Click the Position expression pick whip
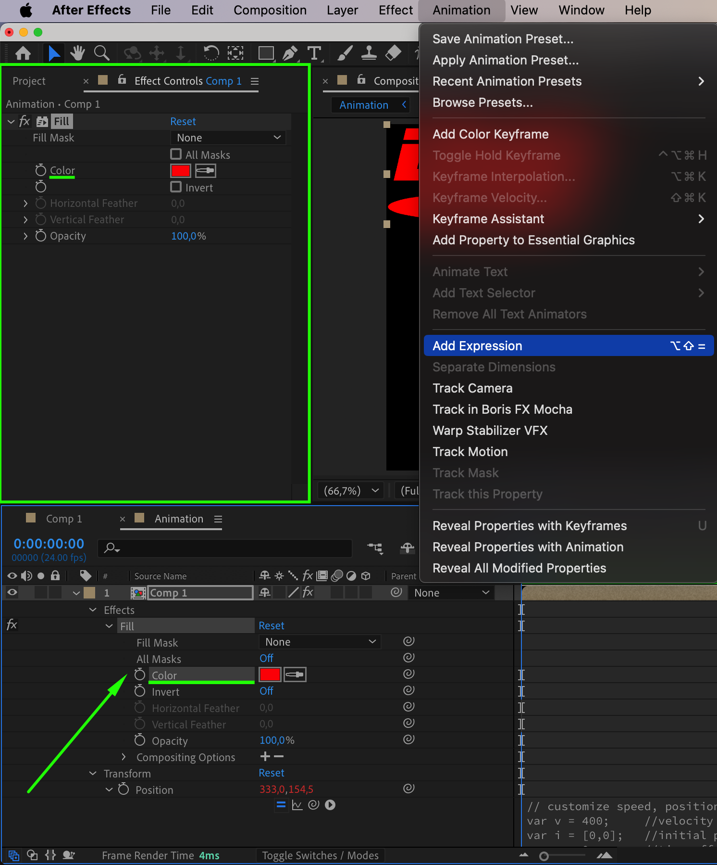The height and width of the screenshot is (865, 717). coord(314,805)
